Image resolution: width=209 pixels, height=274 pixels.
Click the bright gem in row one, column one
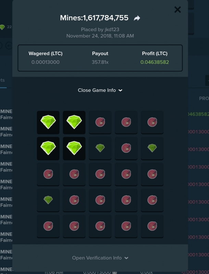pos(48,122)
